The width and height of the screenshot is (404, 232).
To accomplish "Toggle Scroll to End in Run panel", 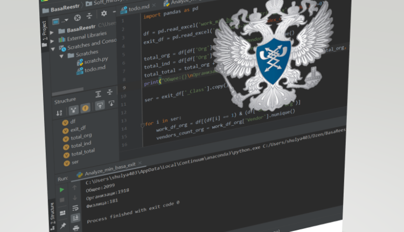I will [x=75, y=218].
